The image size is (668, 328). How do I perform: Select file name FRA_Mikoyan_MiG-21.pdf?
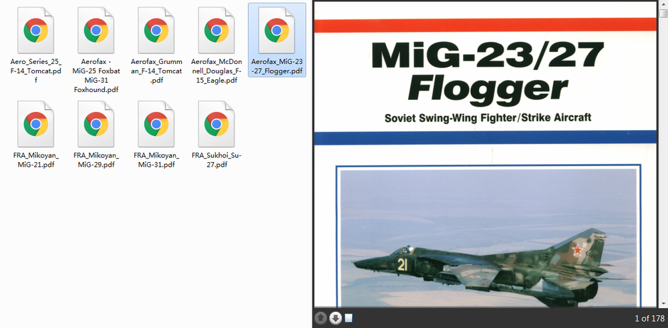36,160
